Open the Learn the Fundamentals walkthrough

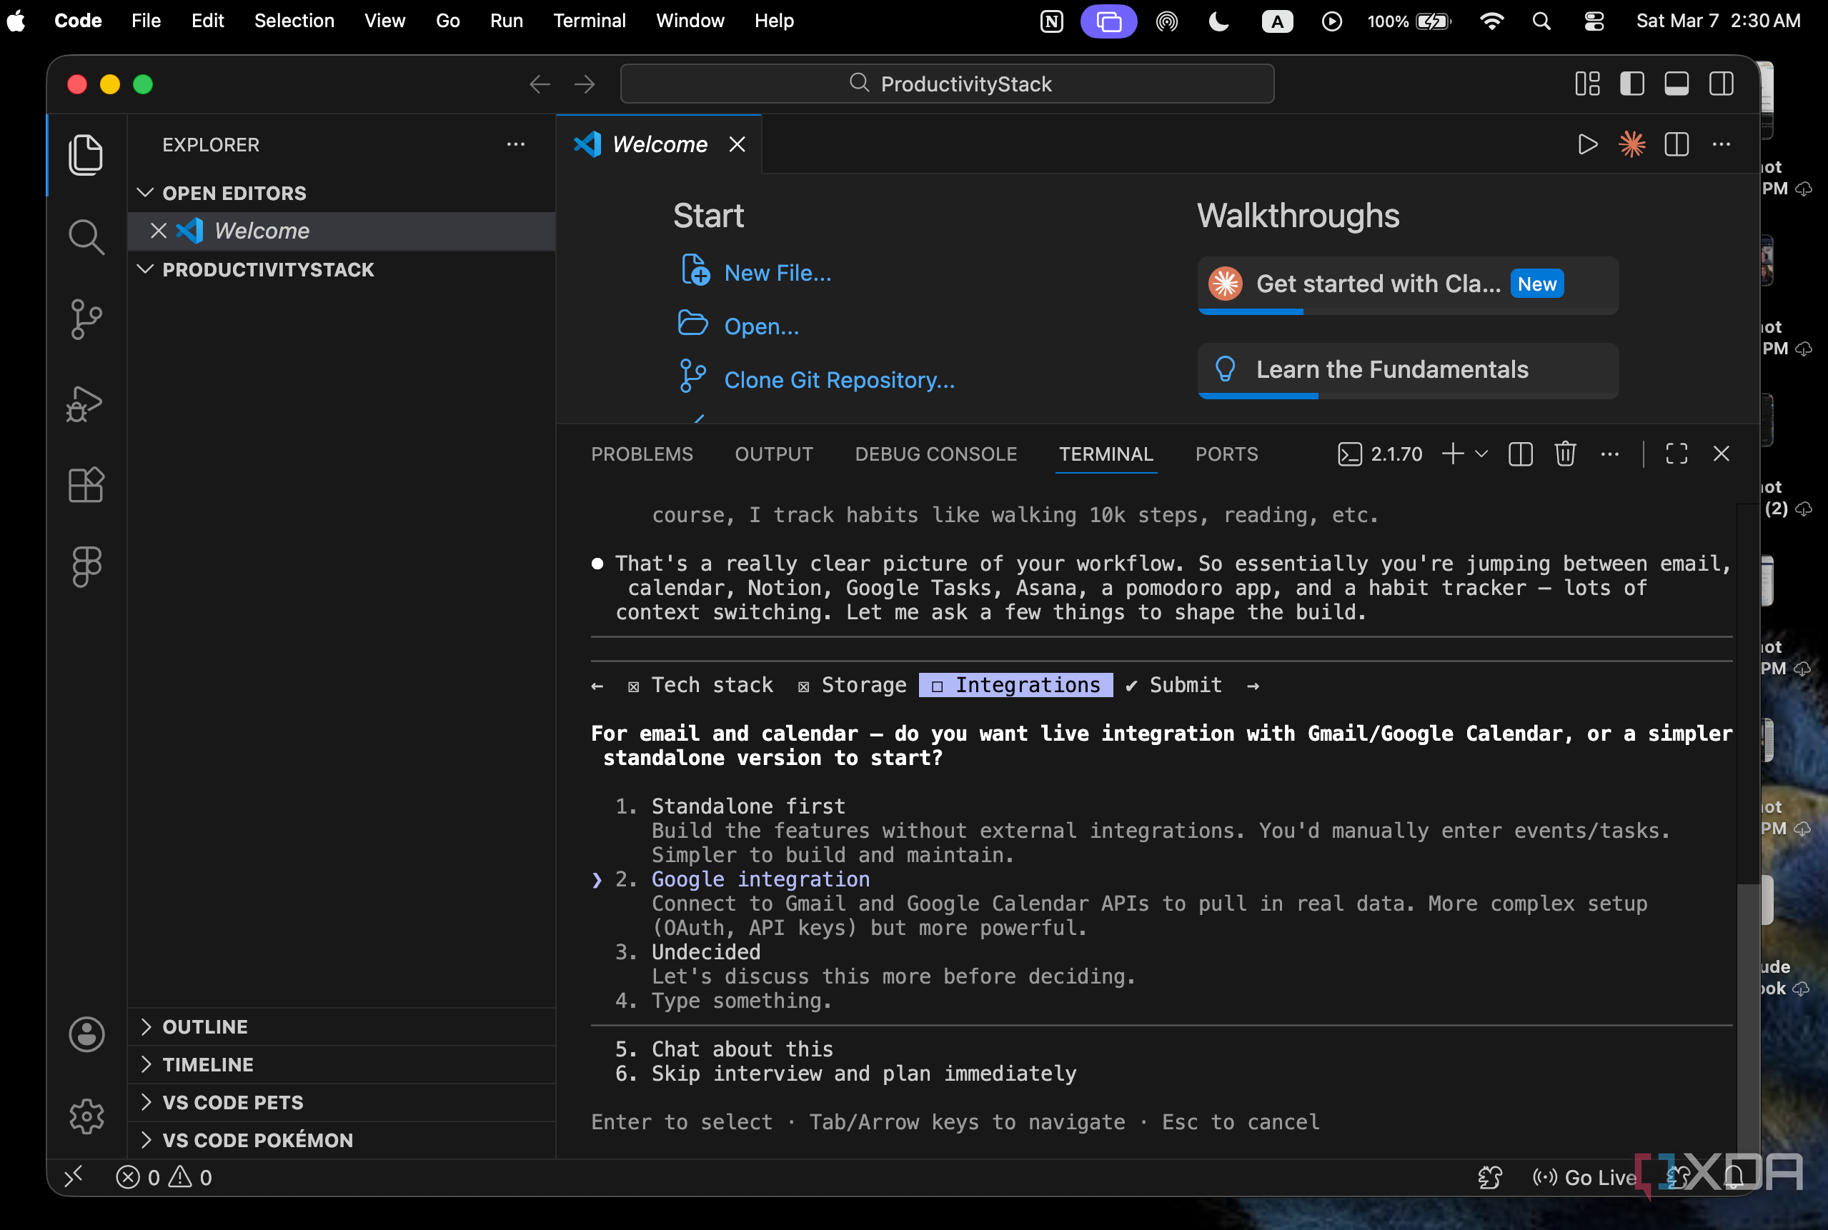1407,370
